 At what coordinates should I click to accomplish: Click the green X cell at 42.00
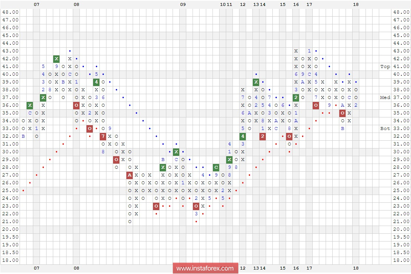tap(56, 59)
